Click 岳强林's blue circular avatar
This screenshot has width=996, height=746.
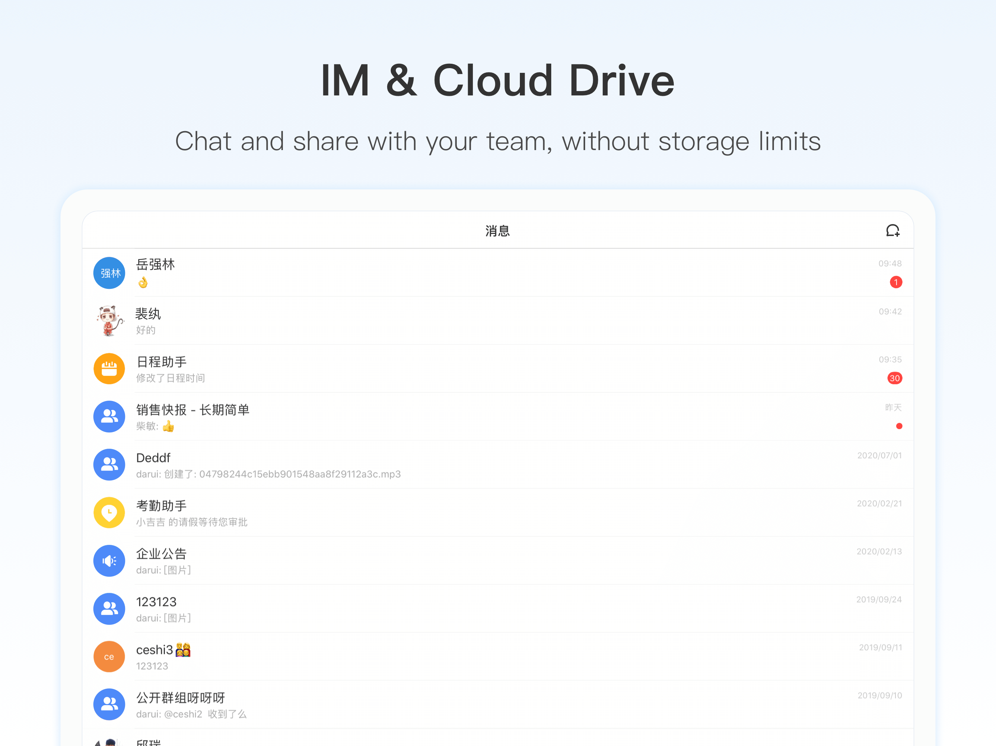click(109, 273)
